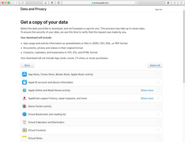Expand Show more for Apple Online and Retail Stores
185x142 pixels.
147,90
